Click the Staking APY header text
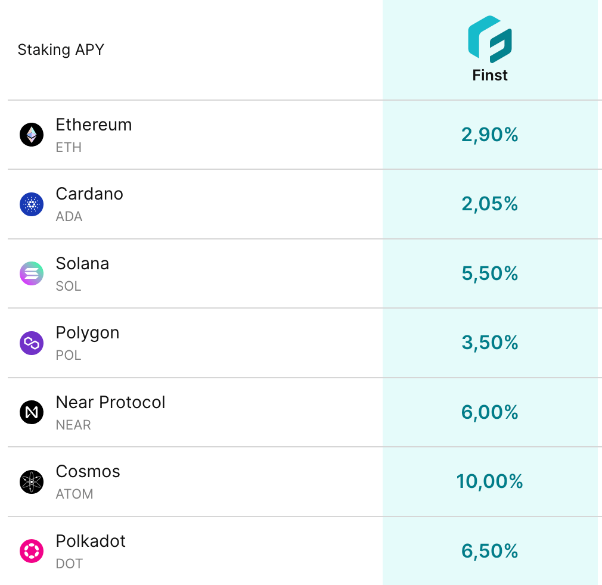Image resolution: width=602 pixels, height=585 pixels. click(61, 49)
